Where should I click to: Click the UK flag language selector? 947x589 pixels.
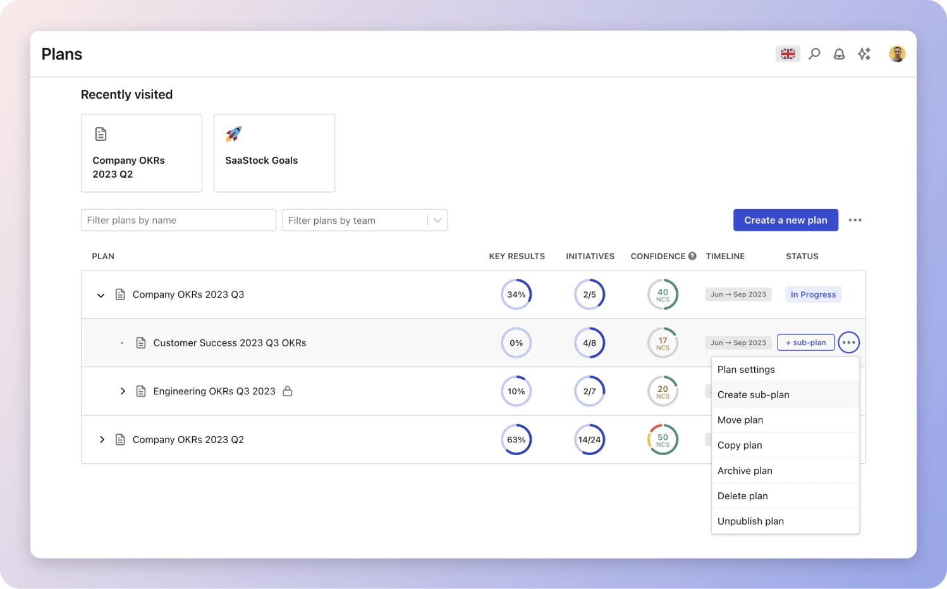[788, 54]
